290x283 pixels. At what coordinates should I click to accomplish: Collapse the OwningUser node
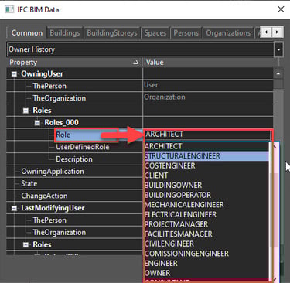coord(14,74)
